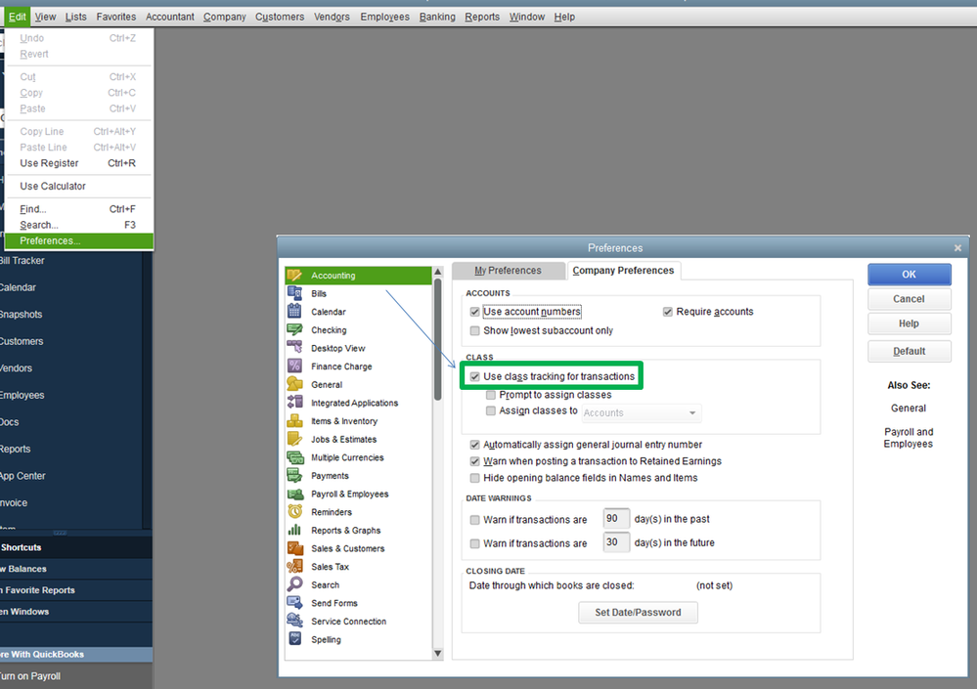Select Use Register in Edit menu
This screenshot has height=689, width=977.
tap(78, 163)
